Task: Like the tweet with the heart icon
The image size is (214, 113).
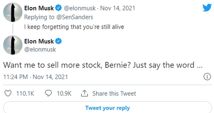Action: tap(8, 93)
